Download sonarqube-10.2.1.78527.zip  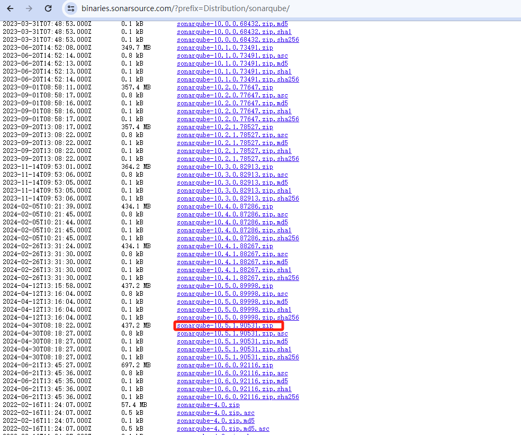[225, 127]
